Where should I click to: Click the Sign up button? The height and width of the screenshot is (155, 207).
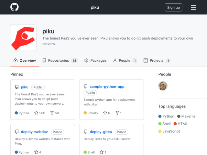(173, 7)
